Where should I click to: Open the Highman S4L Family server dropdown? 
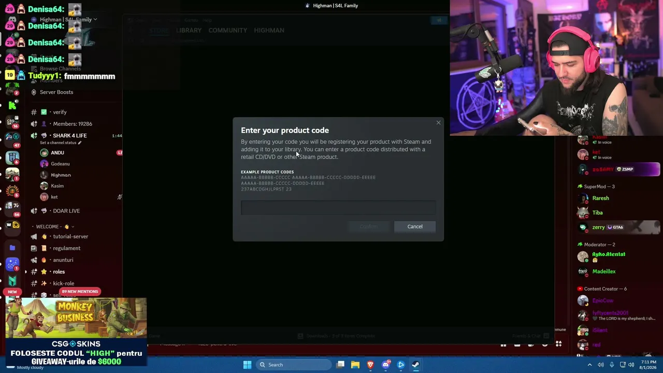click(x=68, y=20)
